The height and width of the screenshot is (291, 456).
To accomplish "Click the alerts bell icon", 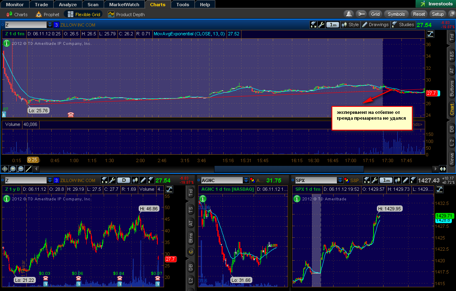I will click(349, 14).
